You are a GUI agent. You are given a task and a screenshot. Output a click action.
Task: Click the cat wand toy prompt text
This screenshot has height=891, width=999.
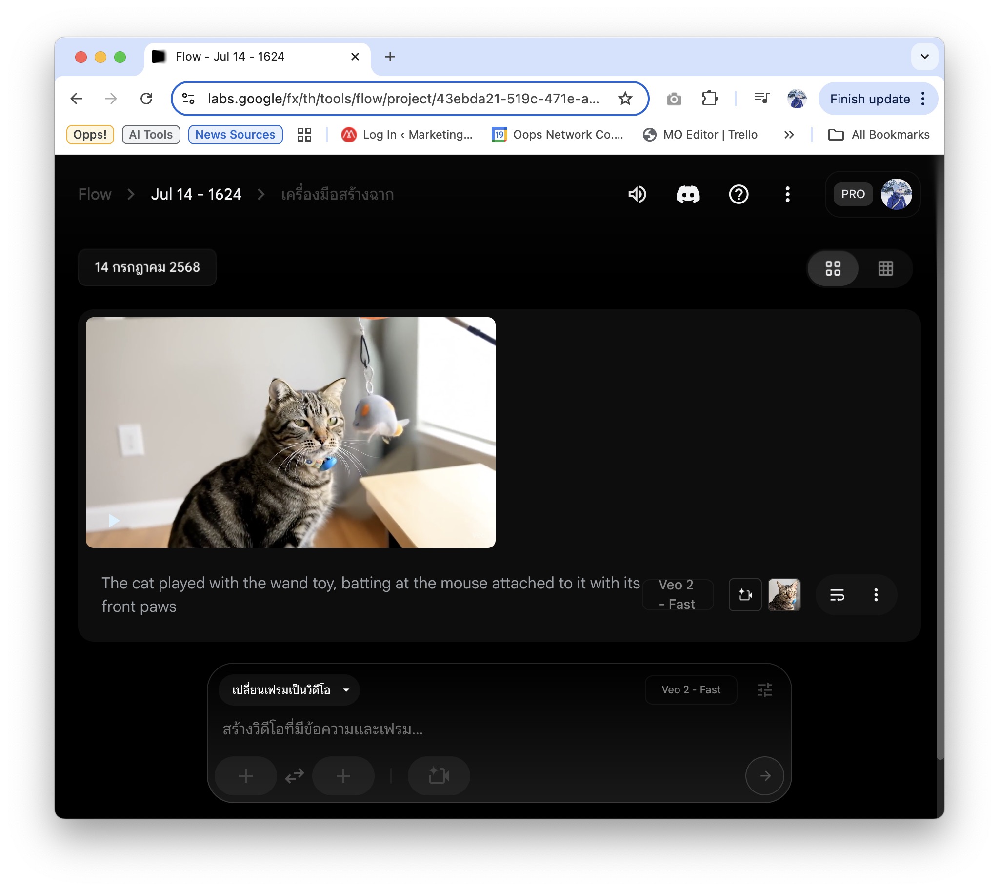[x=370, y=594]
